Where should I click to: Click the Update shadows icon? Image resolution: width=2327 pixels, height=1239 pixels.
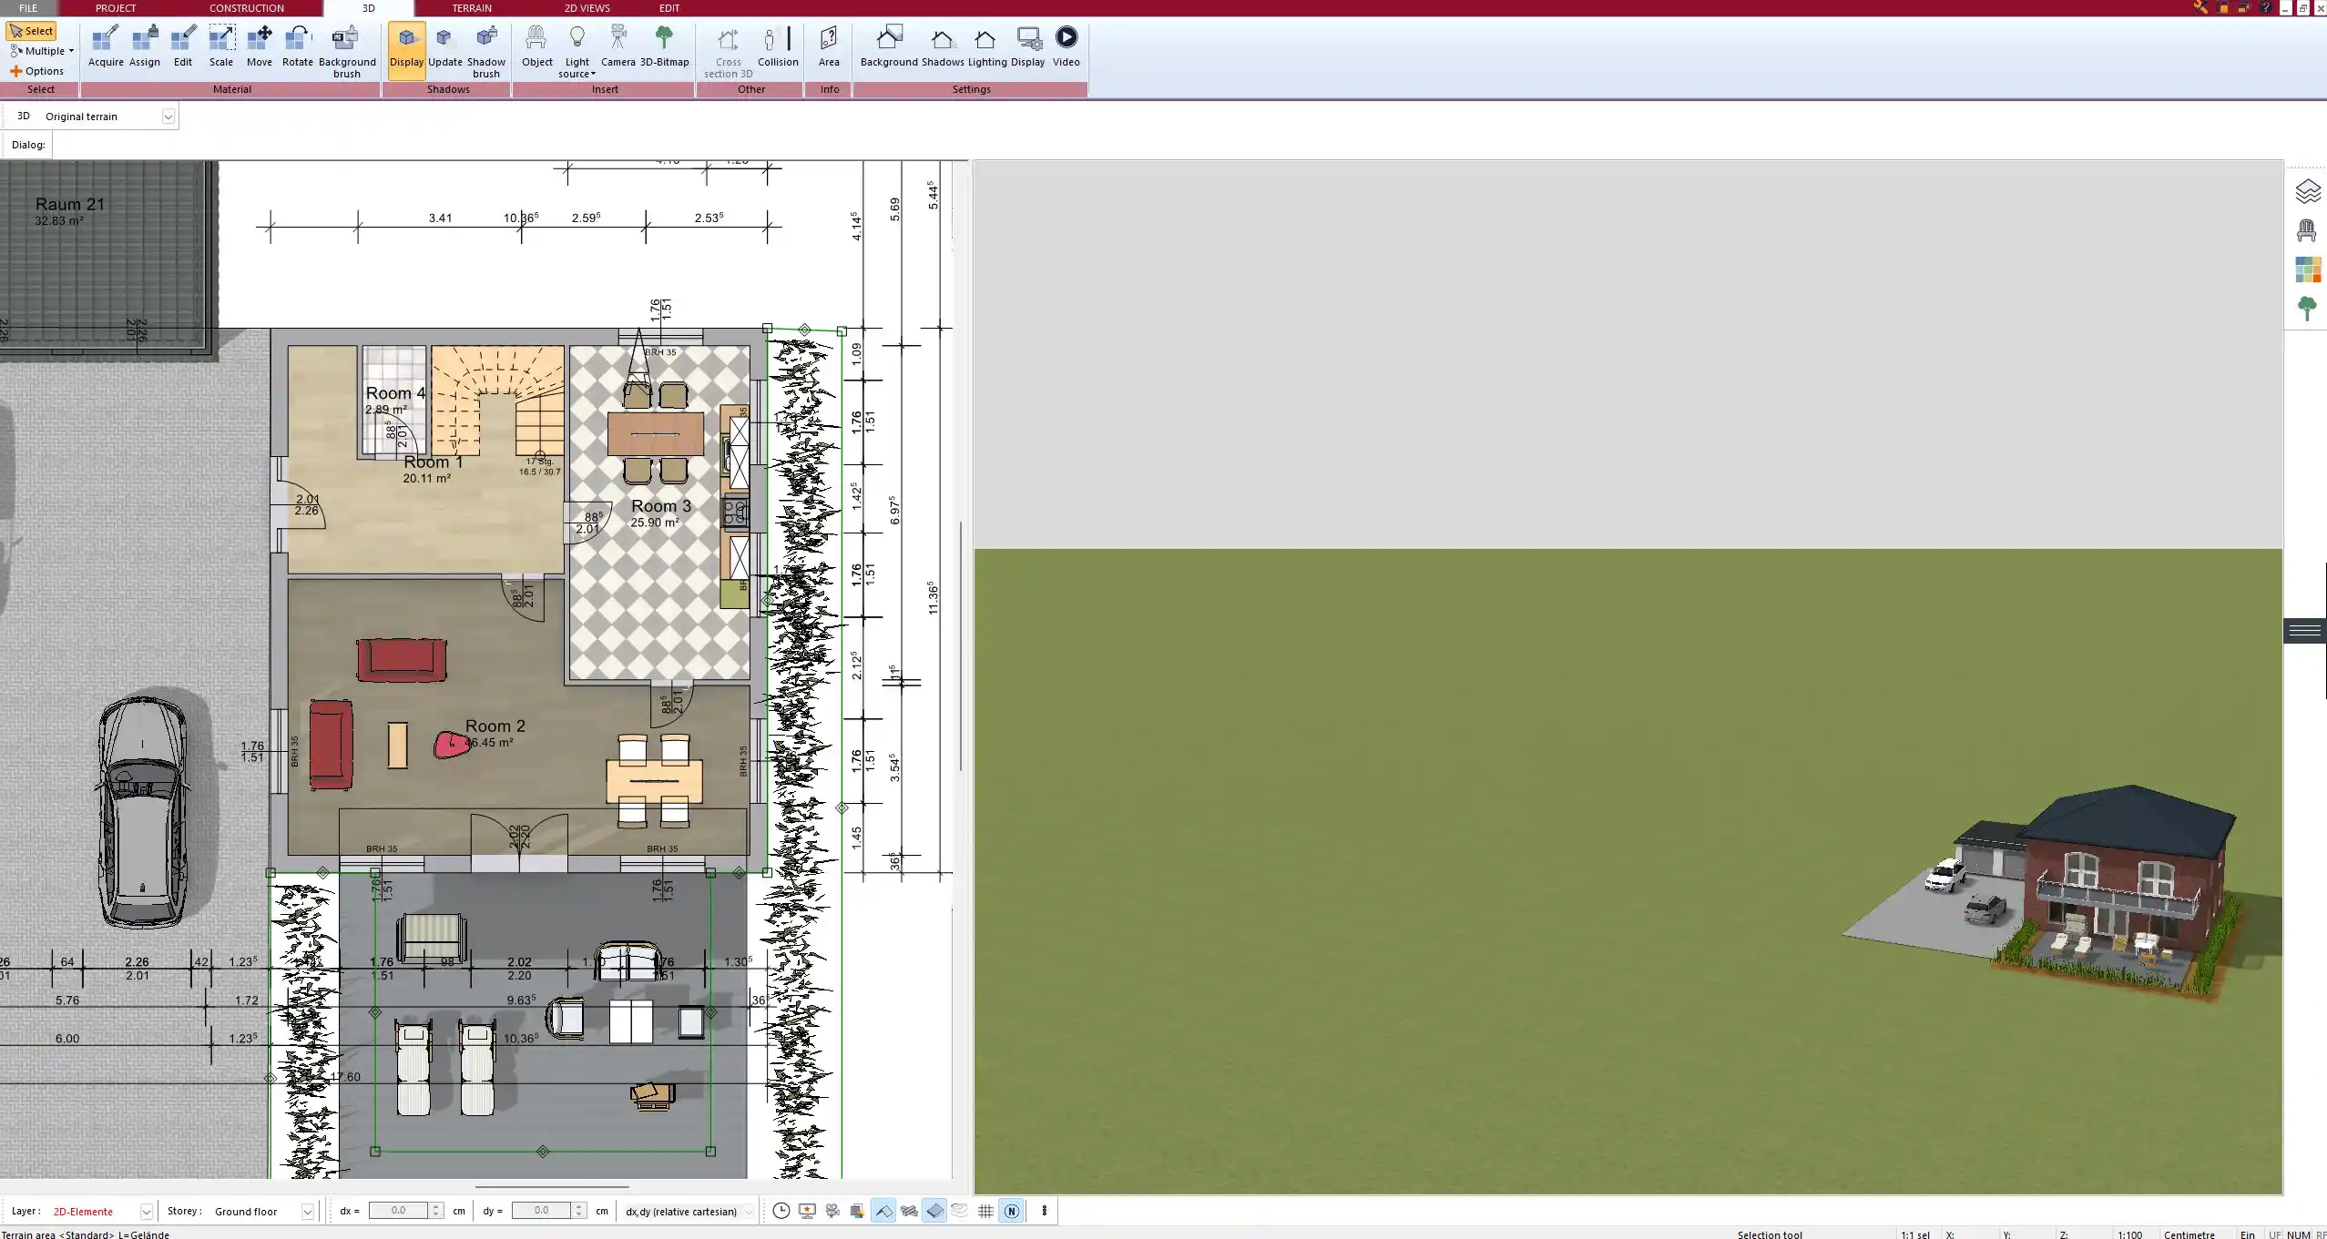444,47
